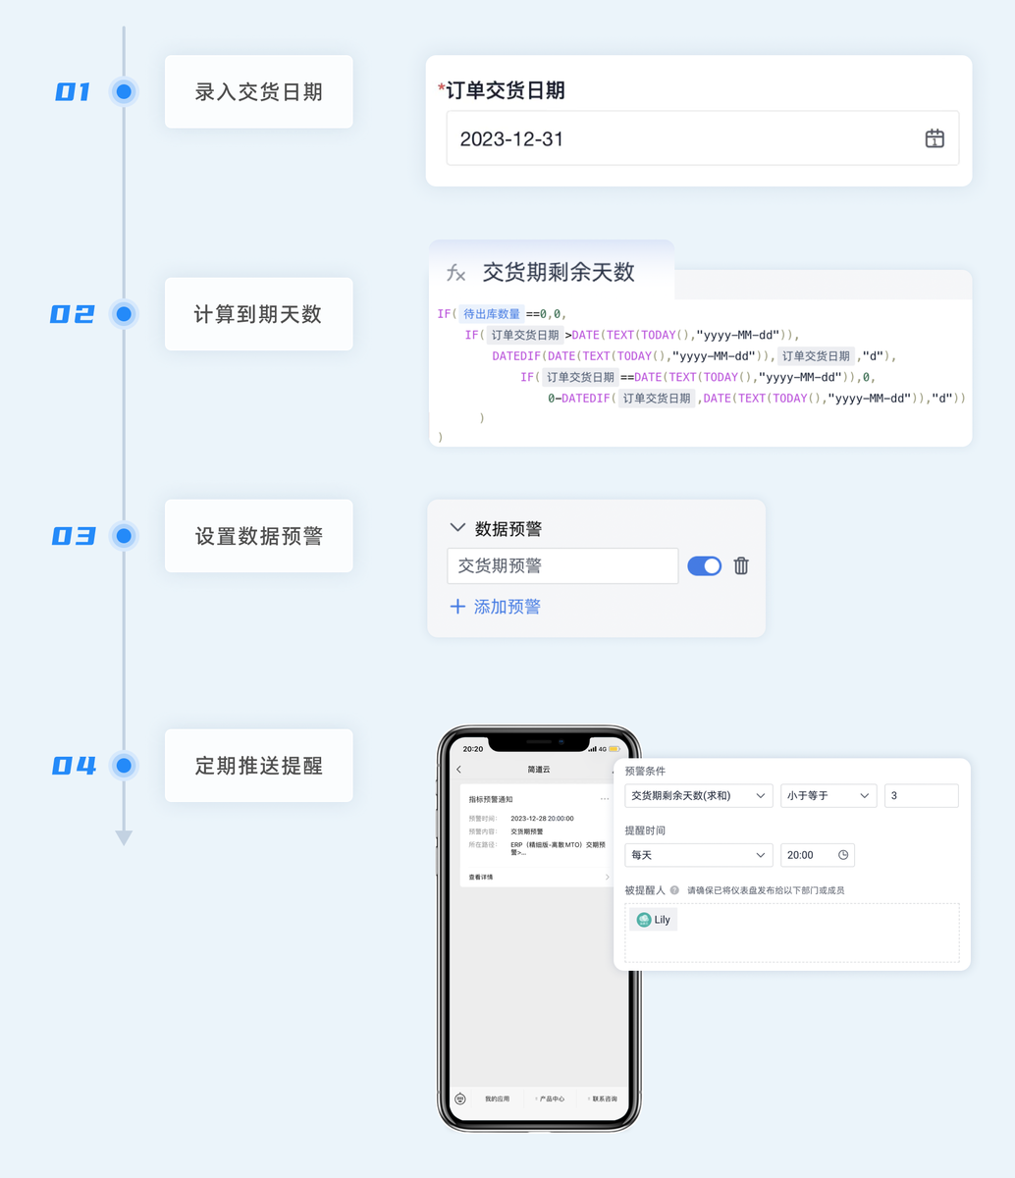Click the fx formula icon beside 交货期剩余天数

(x=455, y=273)
